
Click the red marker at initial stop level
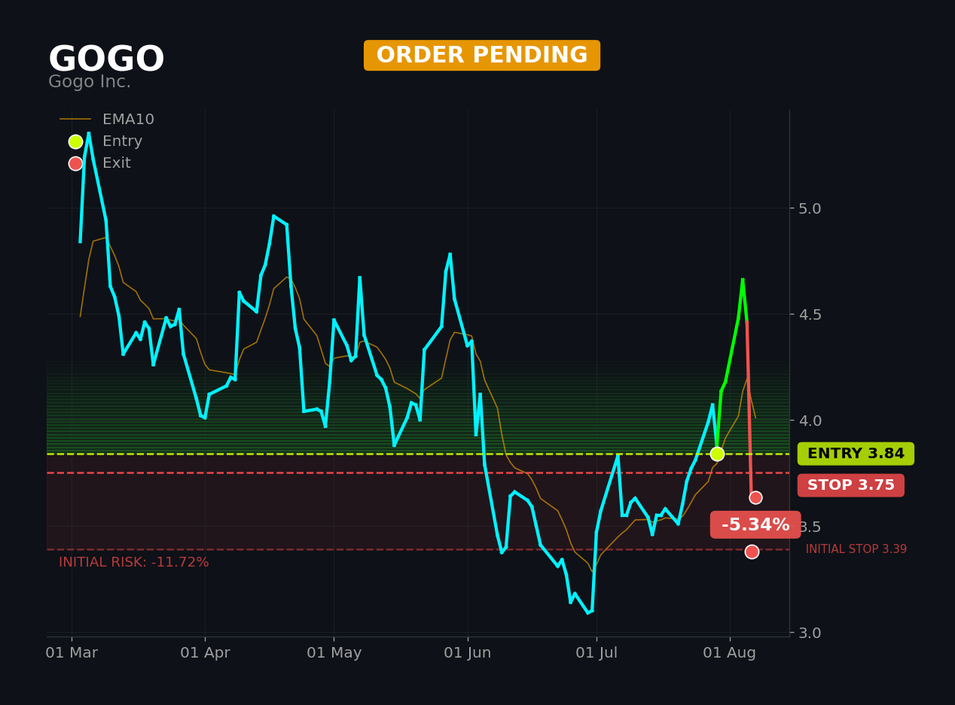[x=752, y=552]
